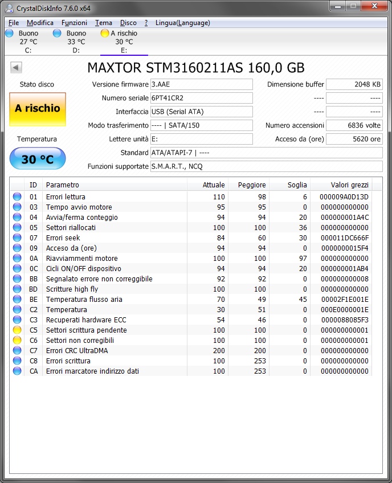
Task: Select disk D: blue status icon
Action: click(57, 34)
